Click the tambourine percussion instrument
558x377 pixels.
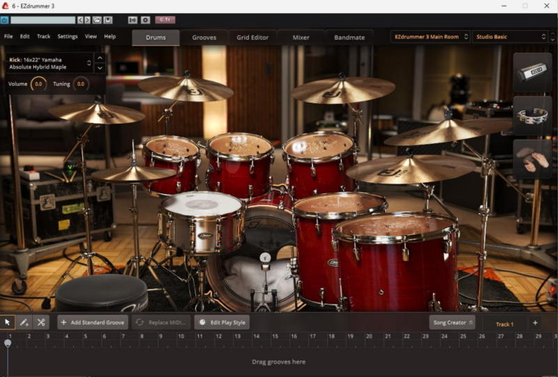(x=532, y=115)
